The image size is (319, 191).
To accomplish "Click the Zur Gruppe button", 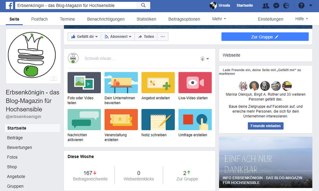I will [265, 37].
